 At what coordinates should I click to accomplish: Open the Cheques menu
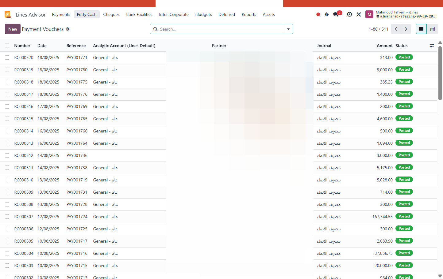coord(111,14)
